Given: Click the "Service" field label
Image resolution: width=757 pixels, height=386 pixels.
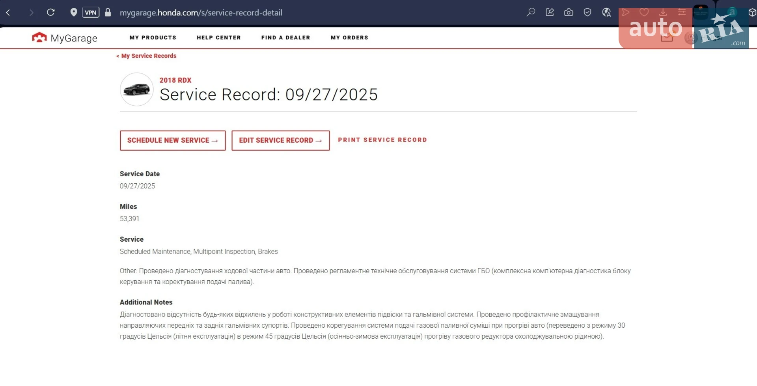Looking at the screenshot, I should pyautogui.click(x=132, y=239).
